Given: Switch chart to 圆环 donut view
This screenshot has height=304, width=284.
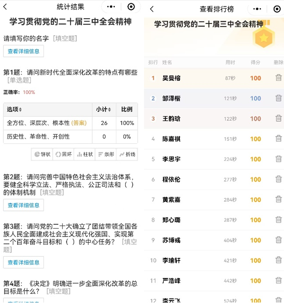Looking at the screenshot, I should point(63,154).
